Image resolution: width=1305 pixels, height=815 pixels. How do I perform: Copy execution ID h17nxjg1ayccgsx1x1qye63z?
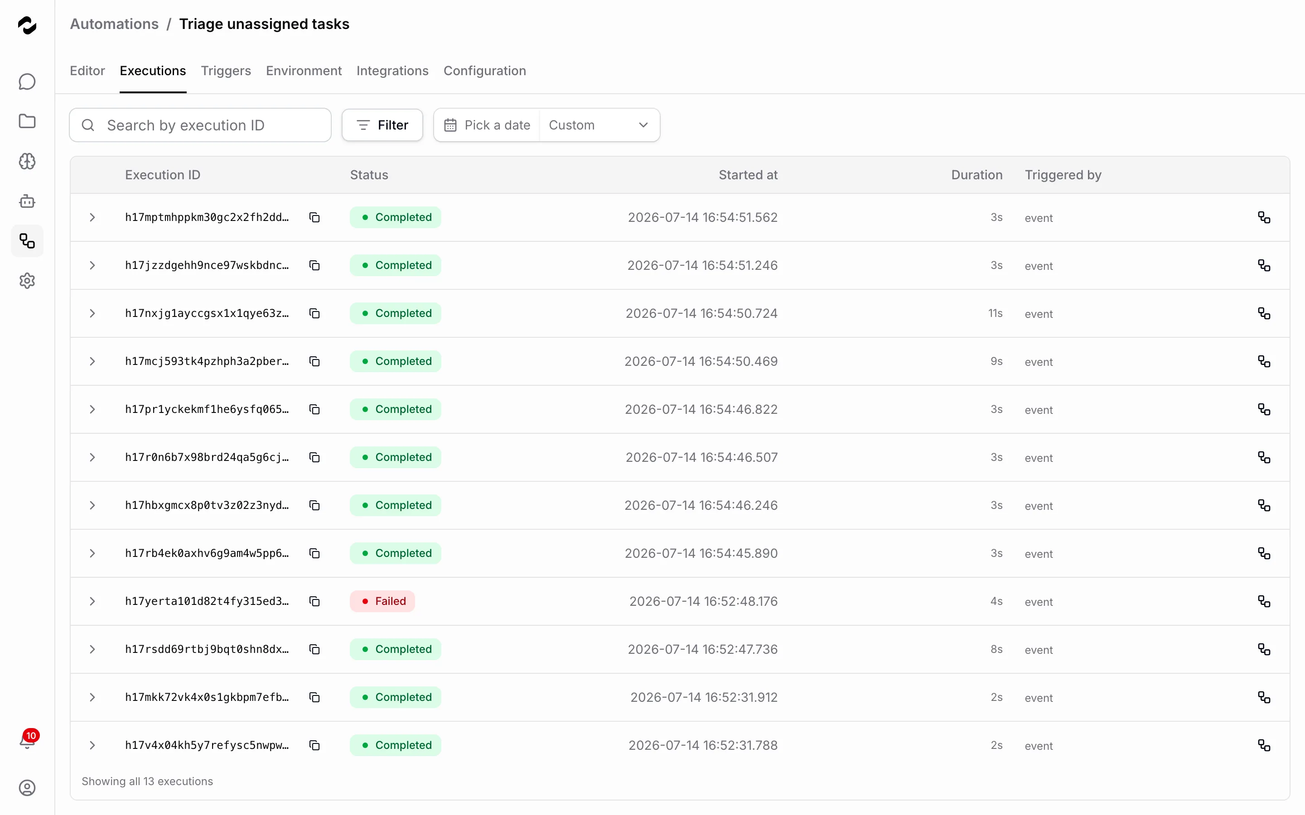point(314,313)
